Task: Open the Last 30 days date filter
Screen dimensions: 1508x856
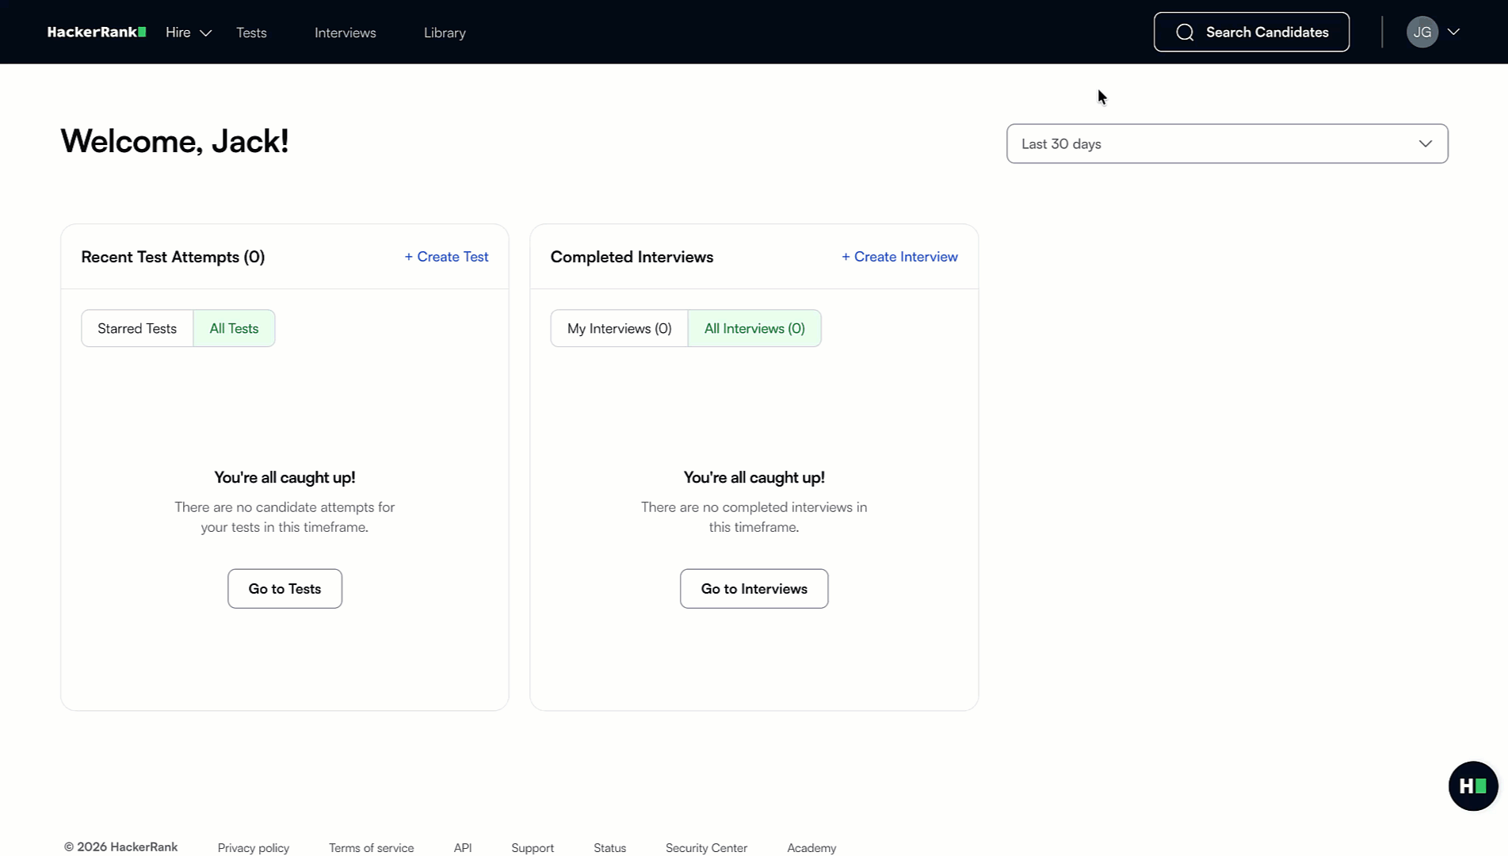Action: [1227, 143]
